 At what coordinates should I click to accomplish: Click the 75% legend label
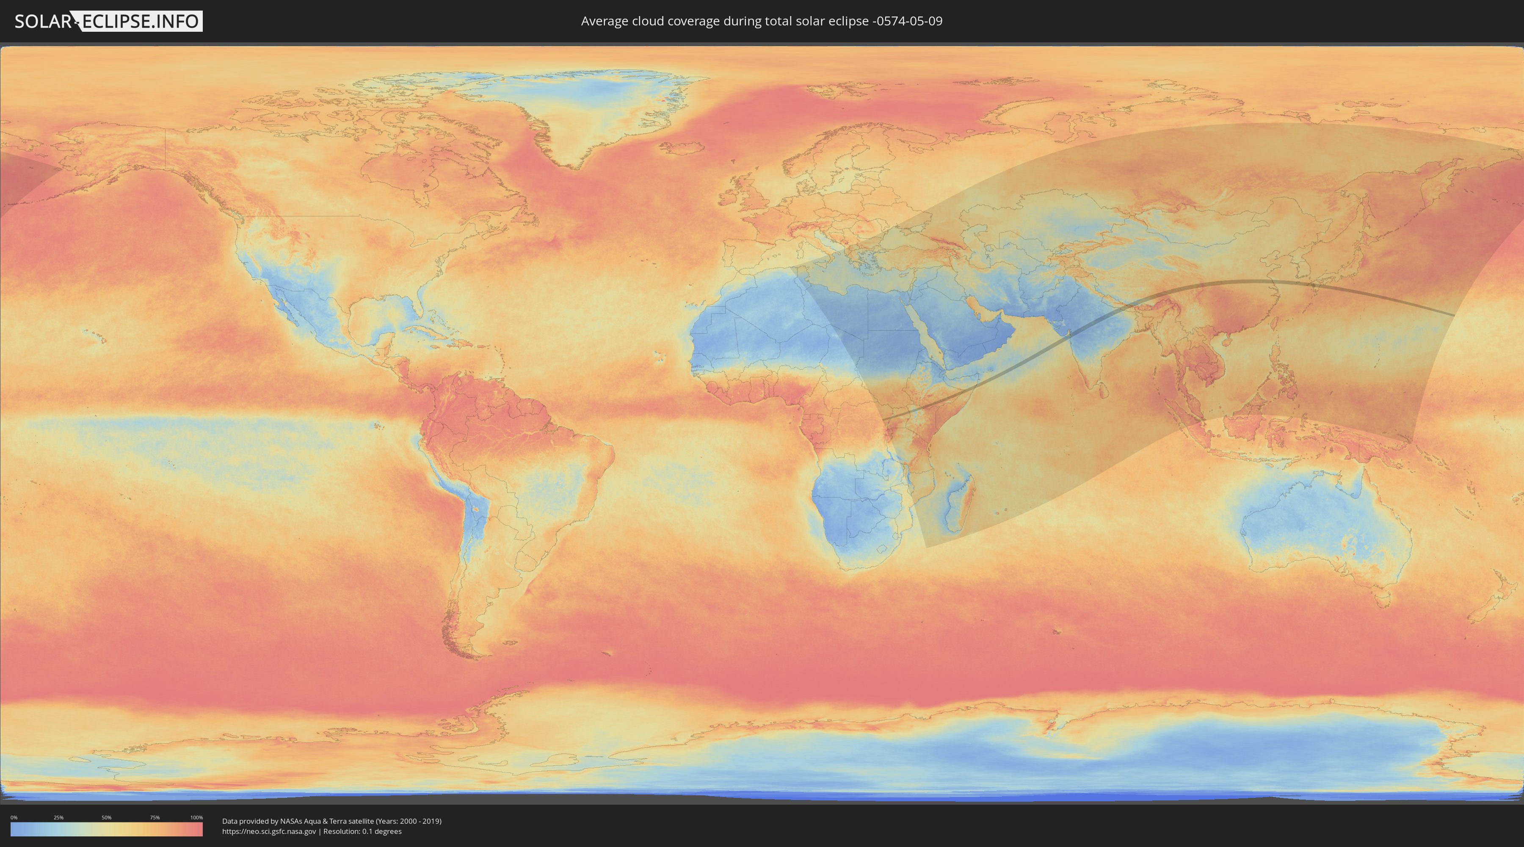[155, 817]
